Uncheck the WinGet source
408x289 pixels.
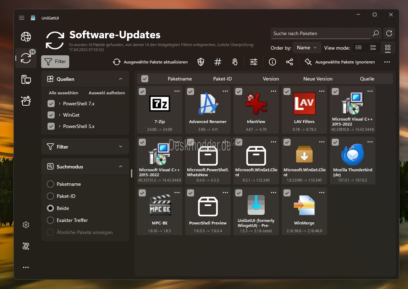(51, 115)
